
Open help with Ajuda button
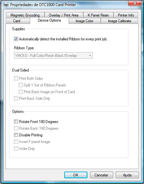(127, 175)
